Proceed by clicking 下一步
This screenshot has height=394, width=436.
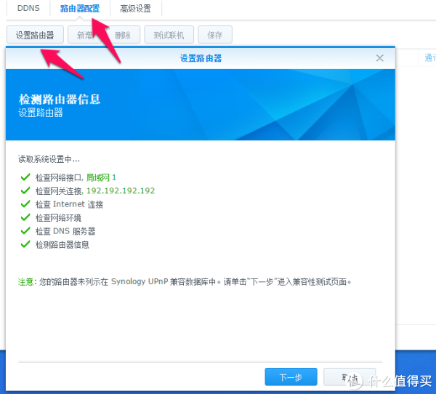point(291,377)
